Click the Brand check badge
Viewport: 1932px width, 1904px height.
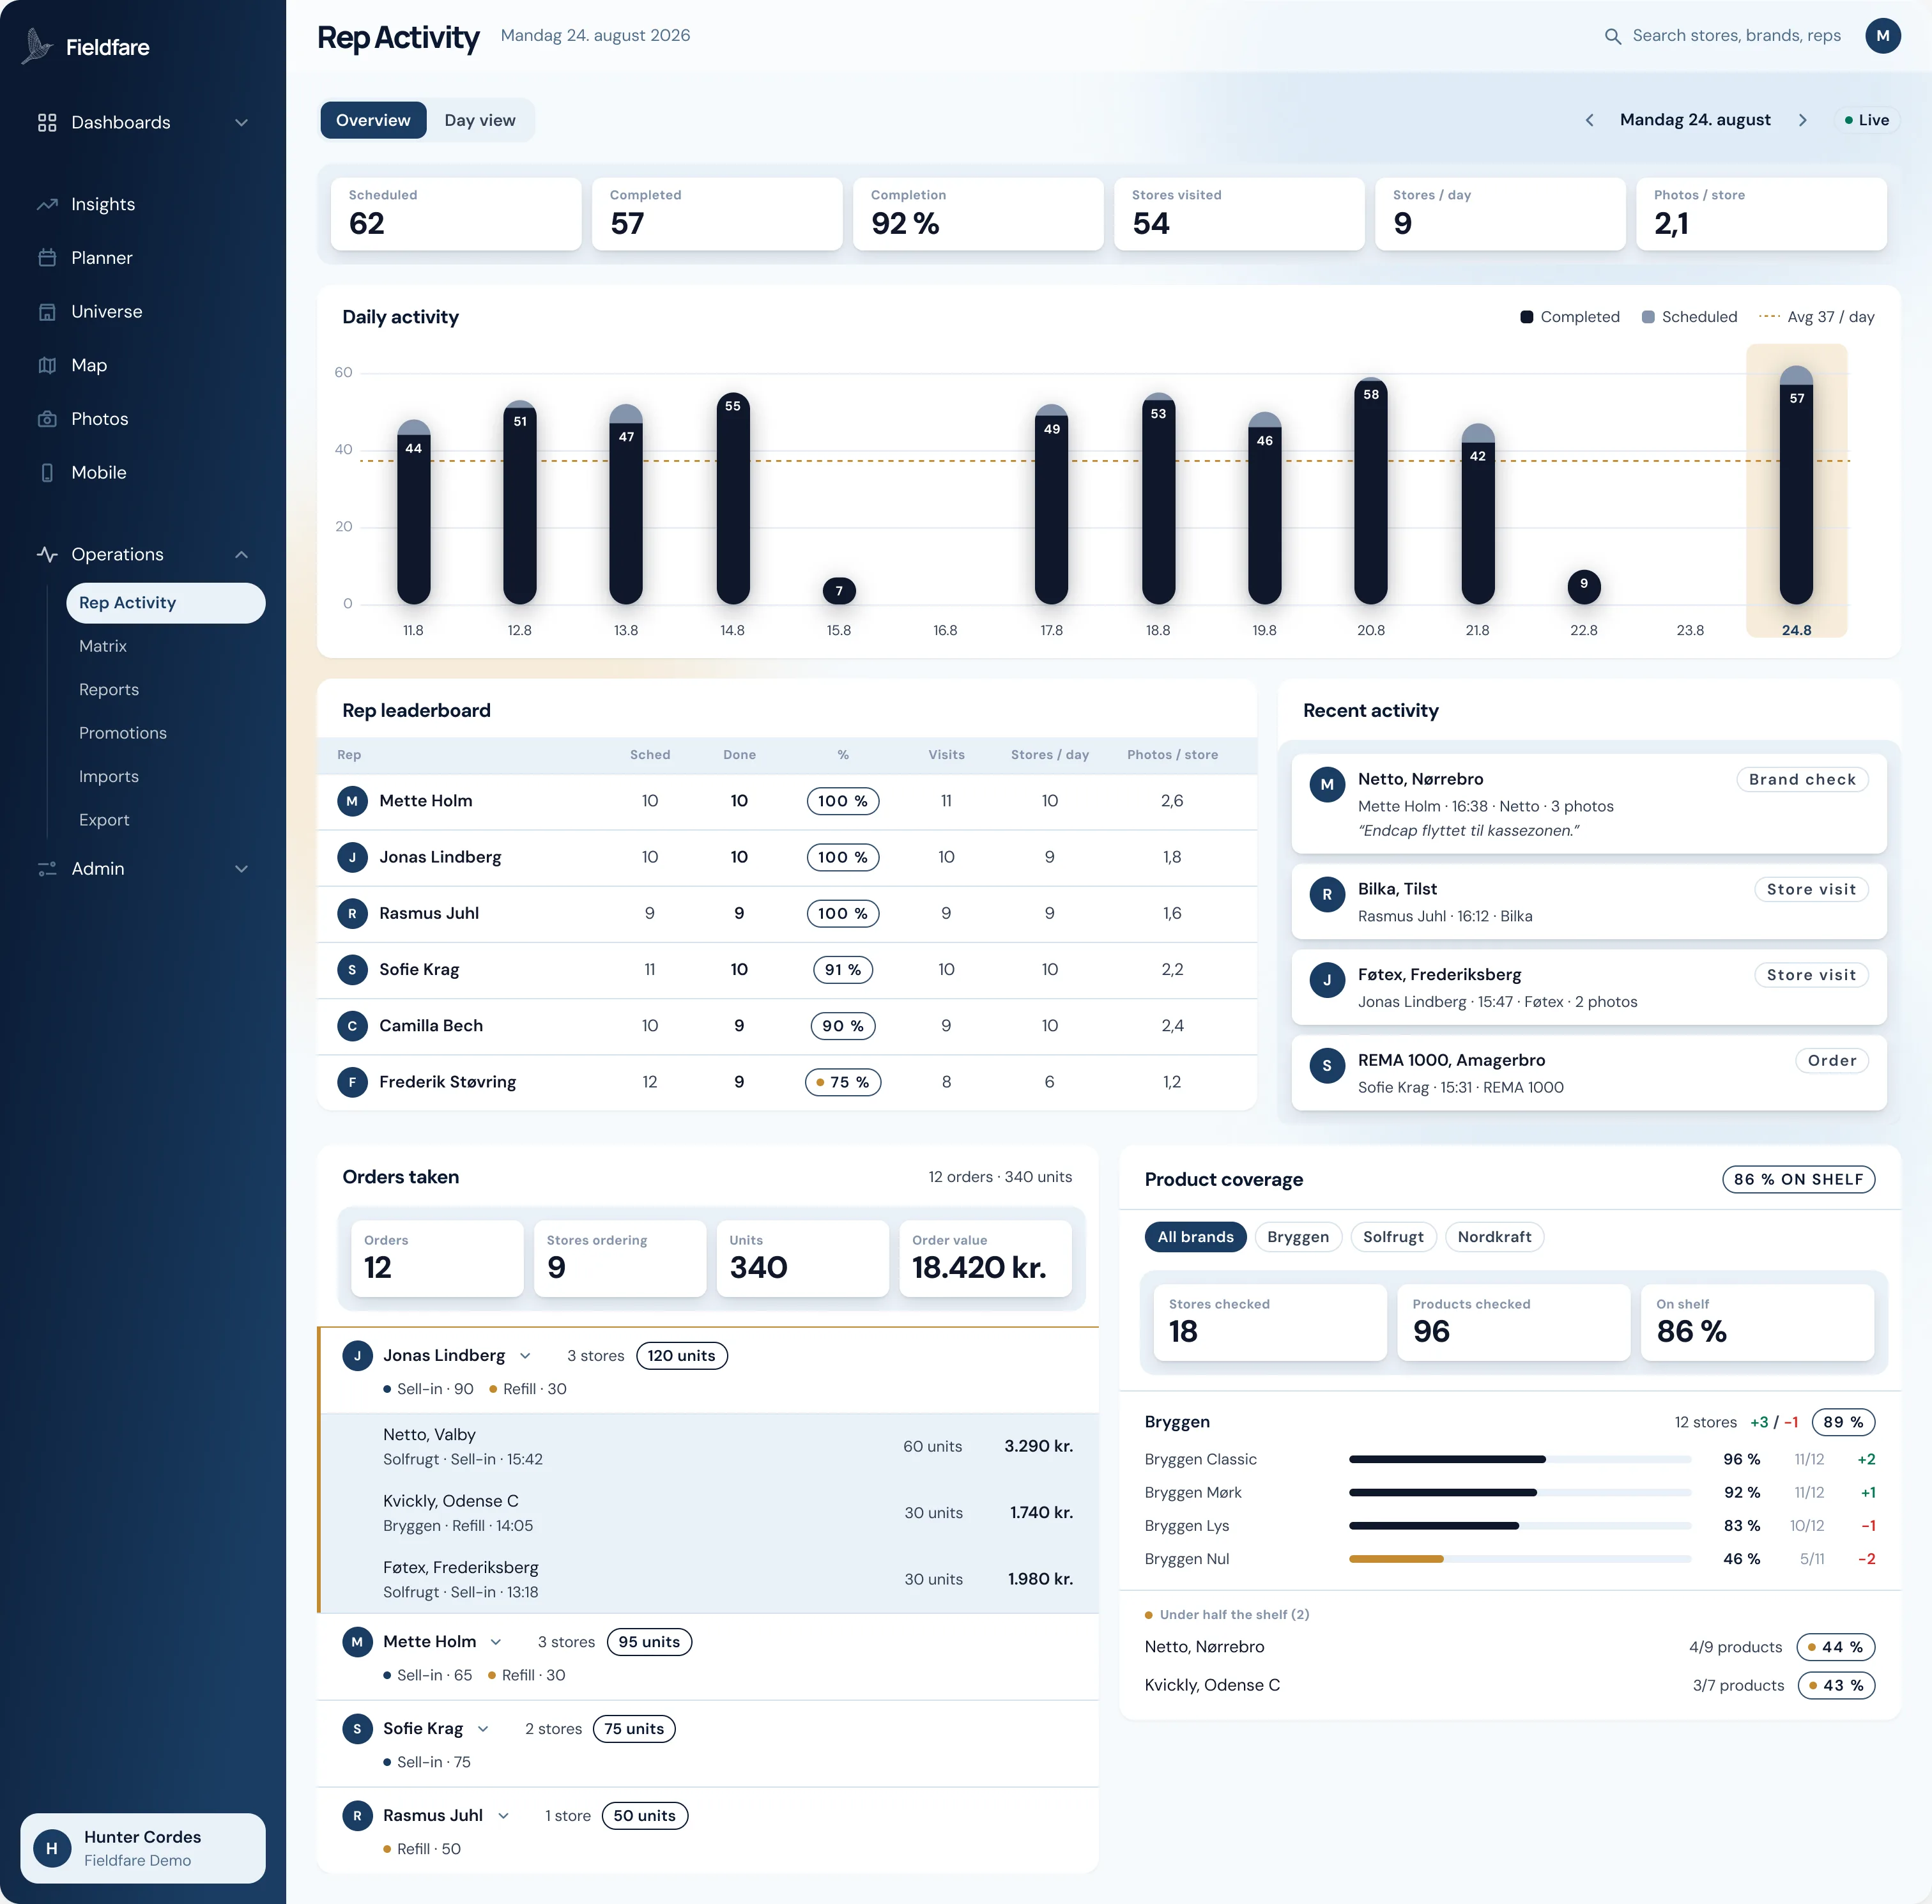coord(1802,780)
